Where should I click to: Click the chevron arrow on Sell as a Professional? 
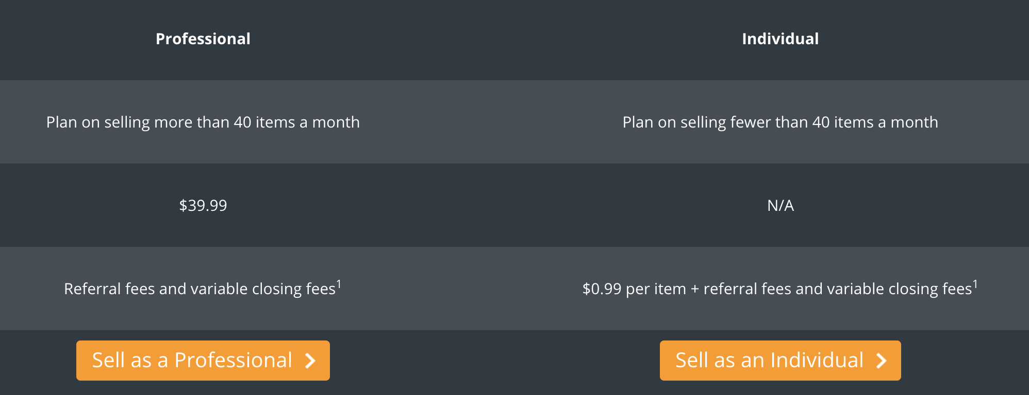click(310, 361)
